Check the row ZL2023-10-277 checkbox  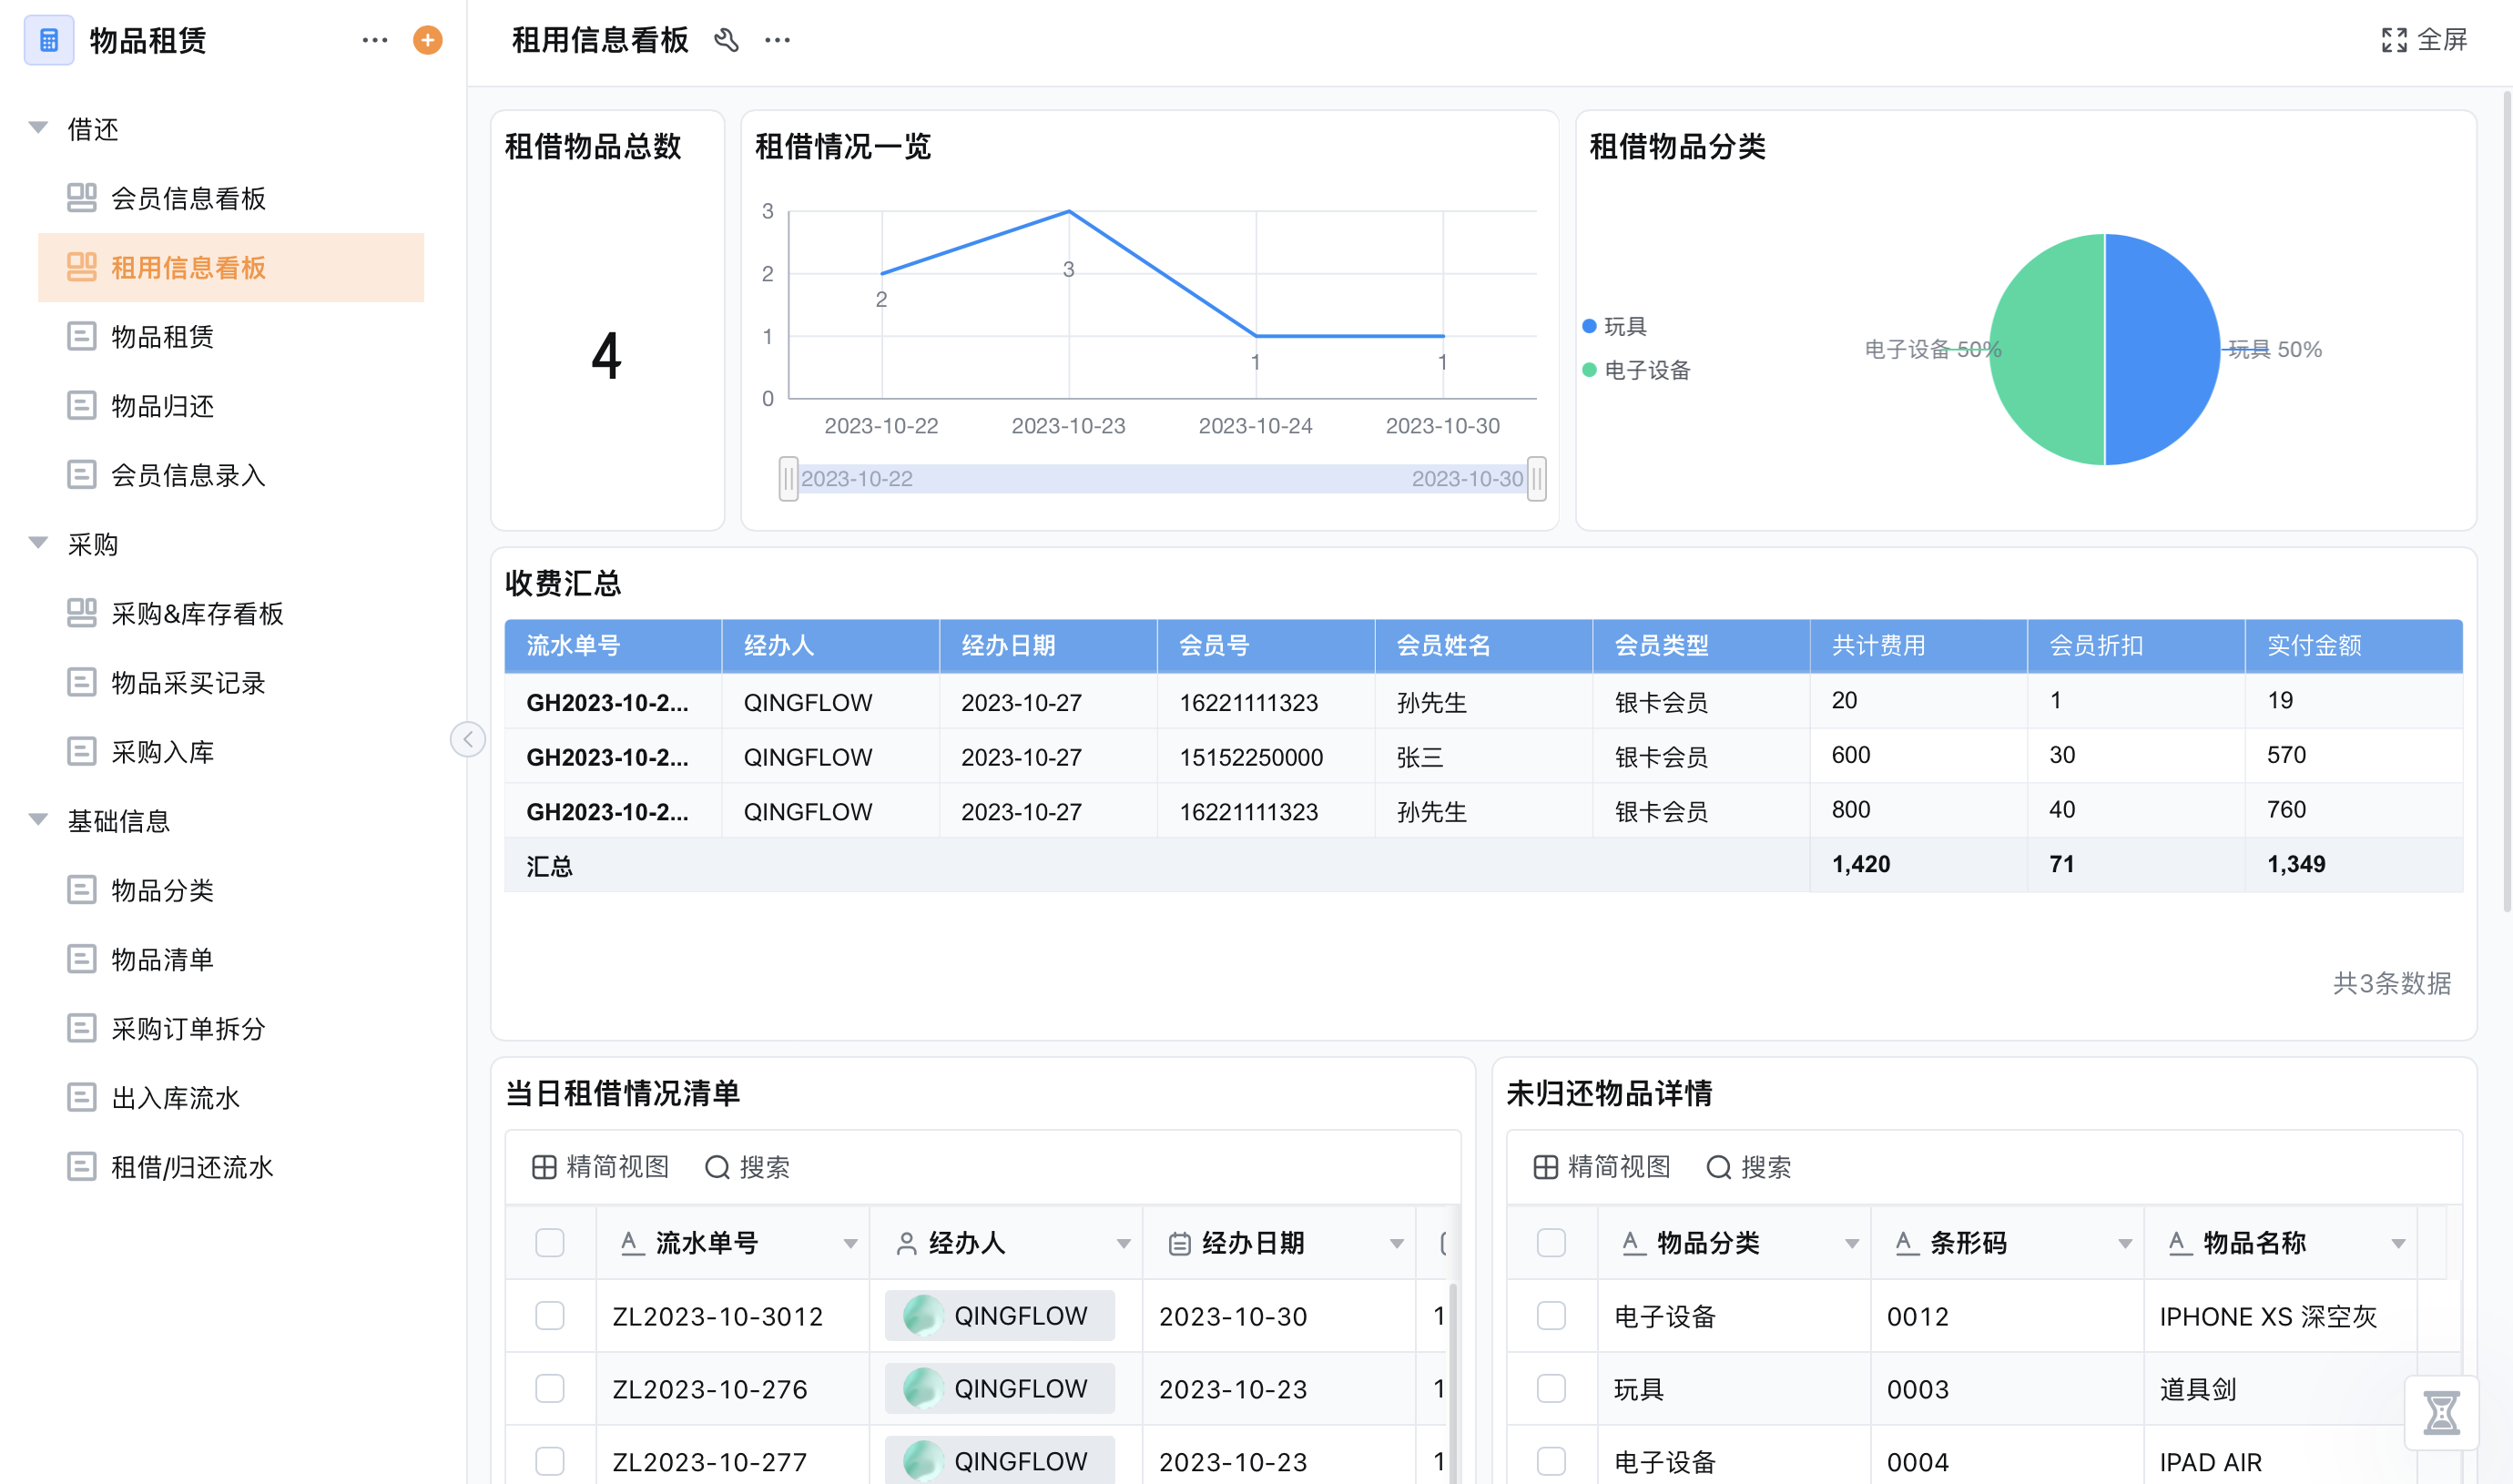(550, 1461)
